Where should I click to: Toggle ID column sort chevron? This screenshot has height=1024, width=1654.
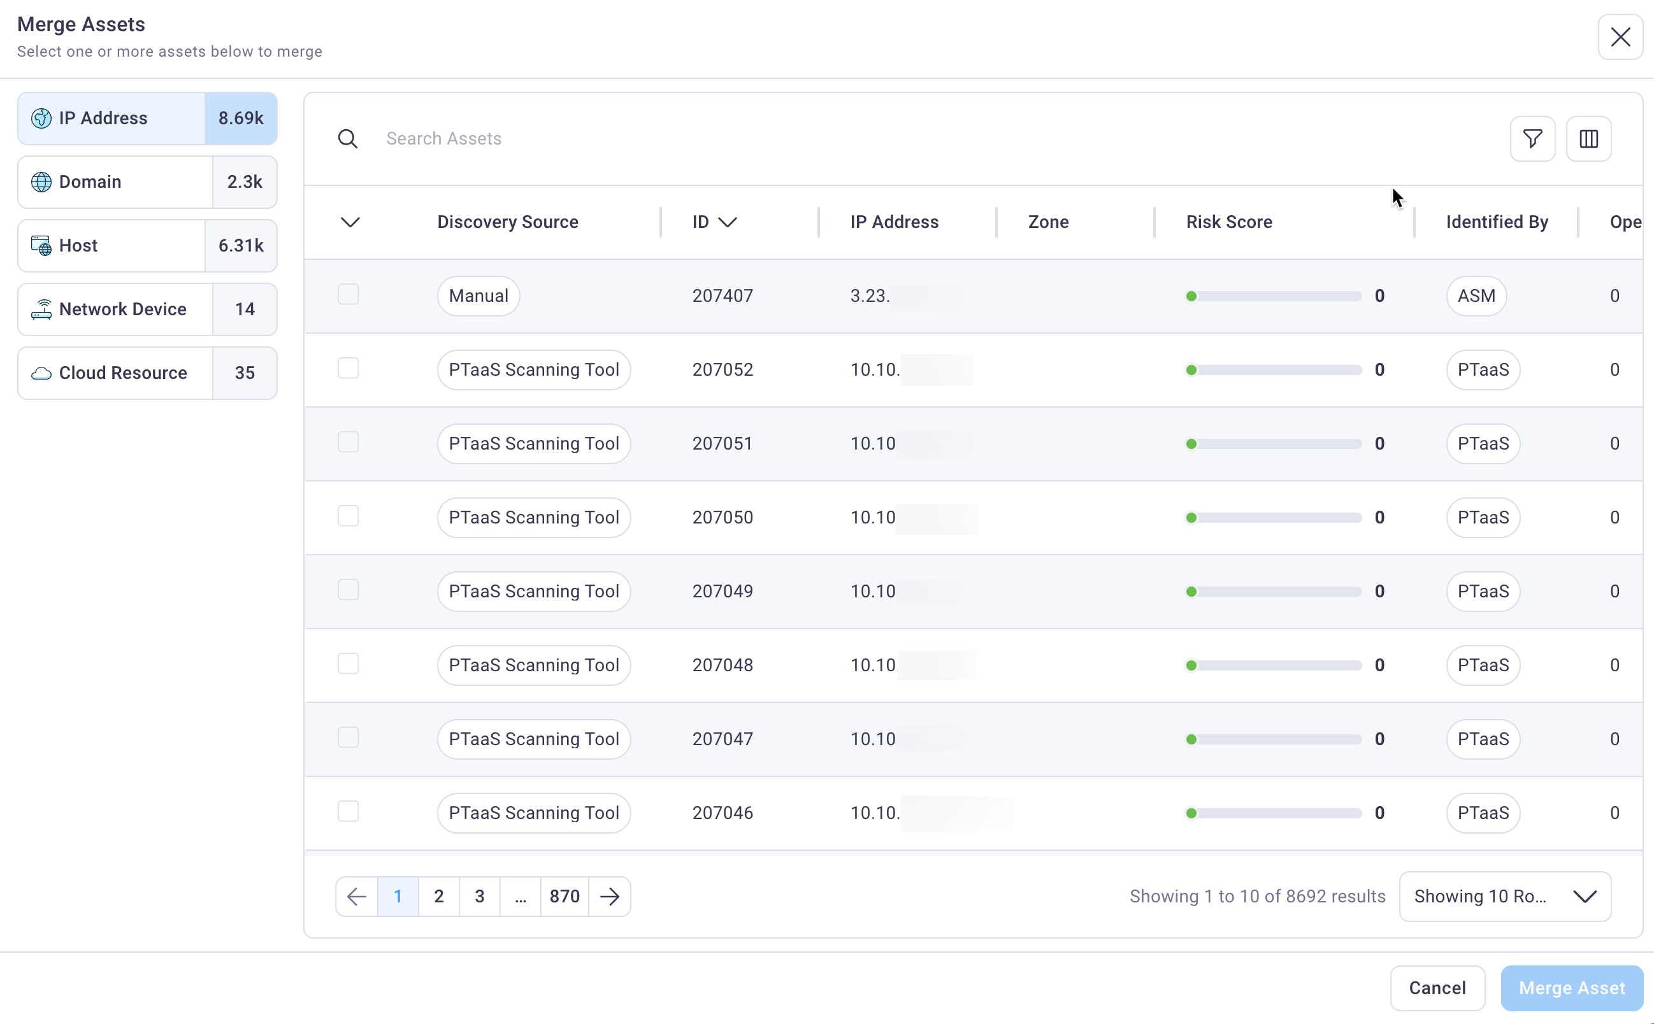727,222
